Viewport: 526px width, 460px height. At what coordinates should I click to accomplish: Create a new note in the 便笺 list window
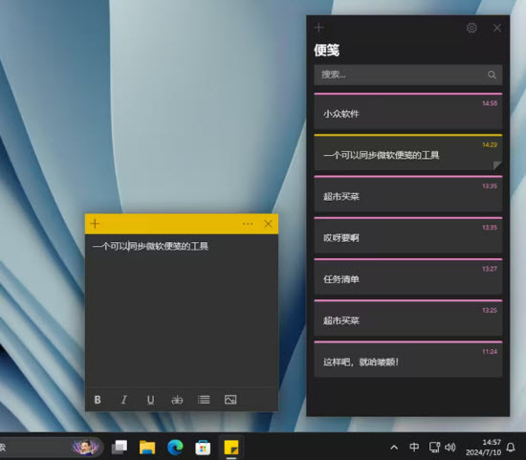tap(319, 28)
